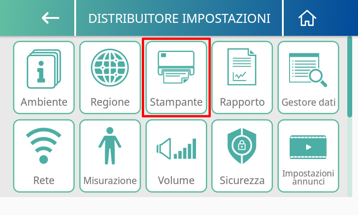This screenshot has width=358, height=215.
Task: Click the vertical scrollbar thumb
Action: (349, 77)
